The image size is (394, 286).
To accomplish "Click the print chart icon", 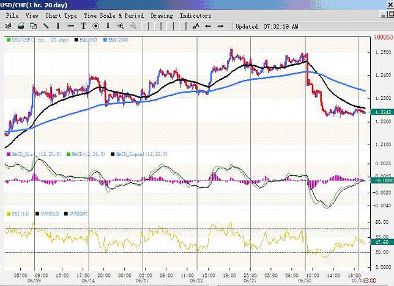I will 21,26.
